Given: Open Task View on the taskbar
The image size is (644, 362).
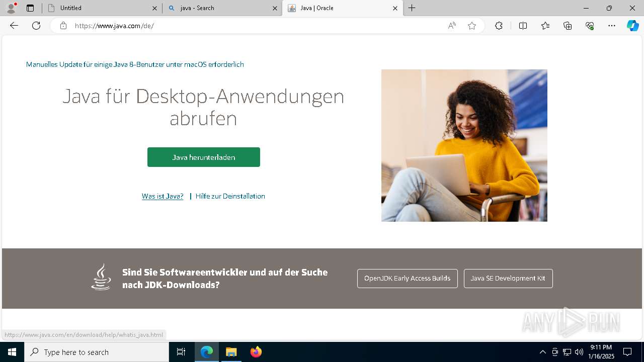Looking at the screenshot, I should coord(181,352).
